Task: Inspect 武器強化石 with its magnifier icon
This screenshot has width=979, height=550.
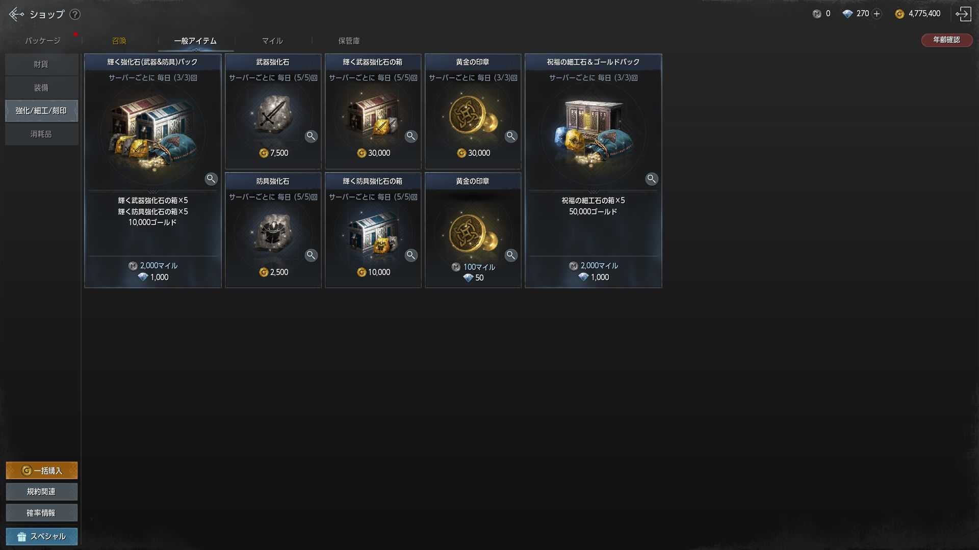Action: pyautogui.click(x=311, y=136)
